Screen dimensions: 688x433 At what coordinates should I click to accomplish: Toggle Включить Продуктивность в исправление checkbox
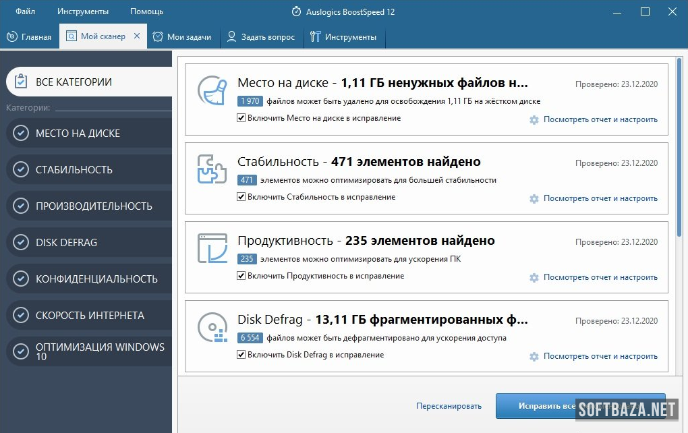[241, 276]
